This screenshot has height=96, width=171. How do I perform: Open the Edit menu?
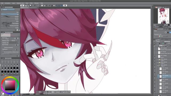click(2, 3)
